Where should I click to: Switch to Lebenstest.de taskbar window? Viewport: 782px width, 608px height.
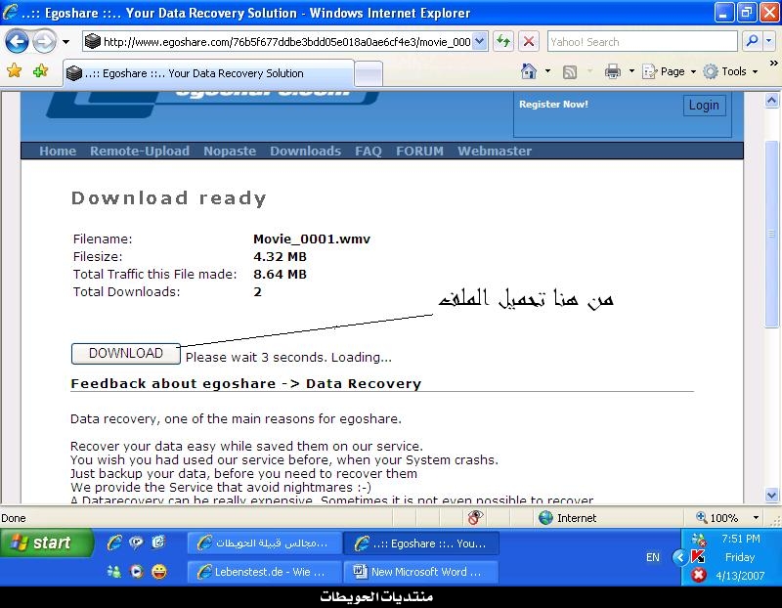265,572
